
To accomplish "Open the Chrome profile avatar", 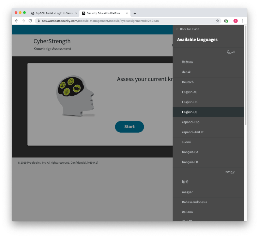I will tap(235, 21).
